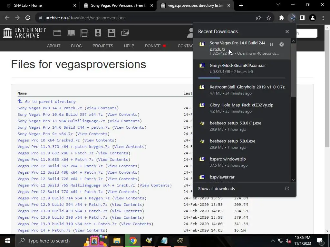Open the HELP menu item
This screenshot has width=330, height=247.
click(129, 46)
